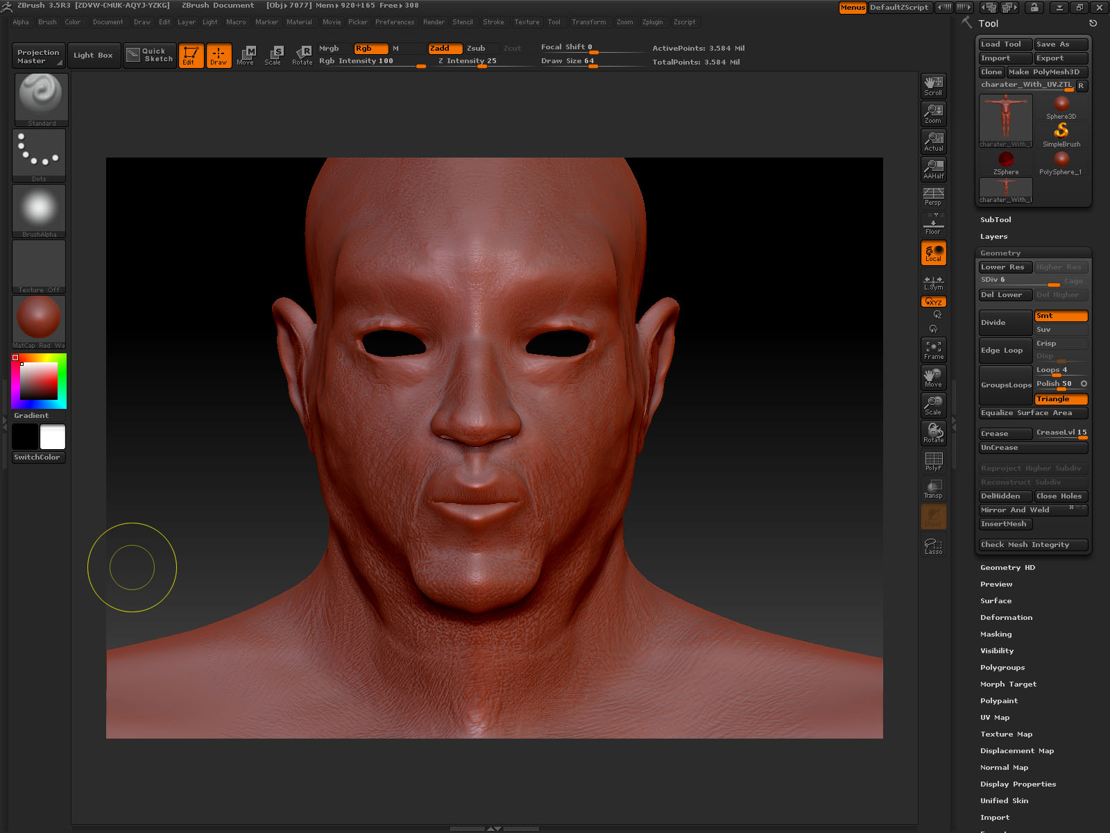Select the Sphere3D tool thumbnail
The height and width of the screenshot is (833, 1110).
point(1061,108)
